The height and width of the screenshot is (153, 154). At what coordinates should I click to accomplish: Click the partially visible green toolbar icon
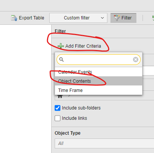(x=153, y=18)
